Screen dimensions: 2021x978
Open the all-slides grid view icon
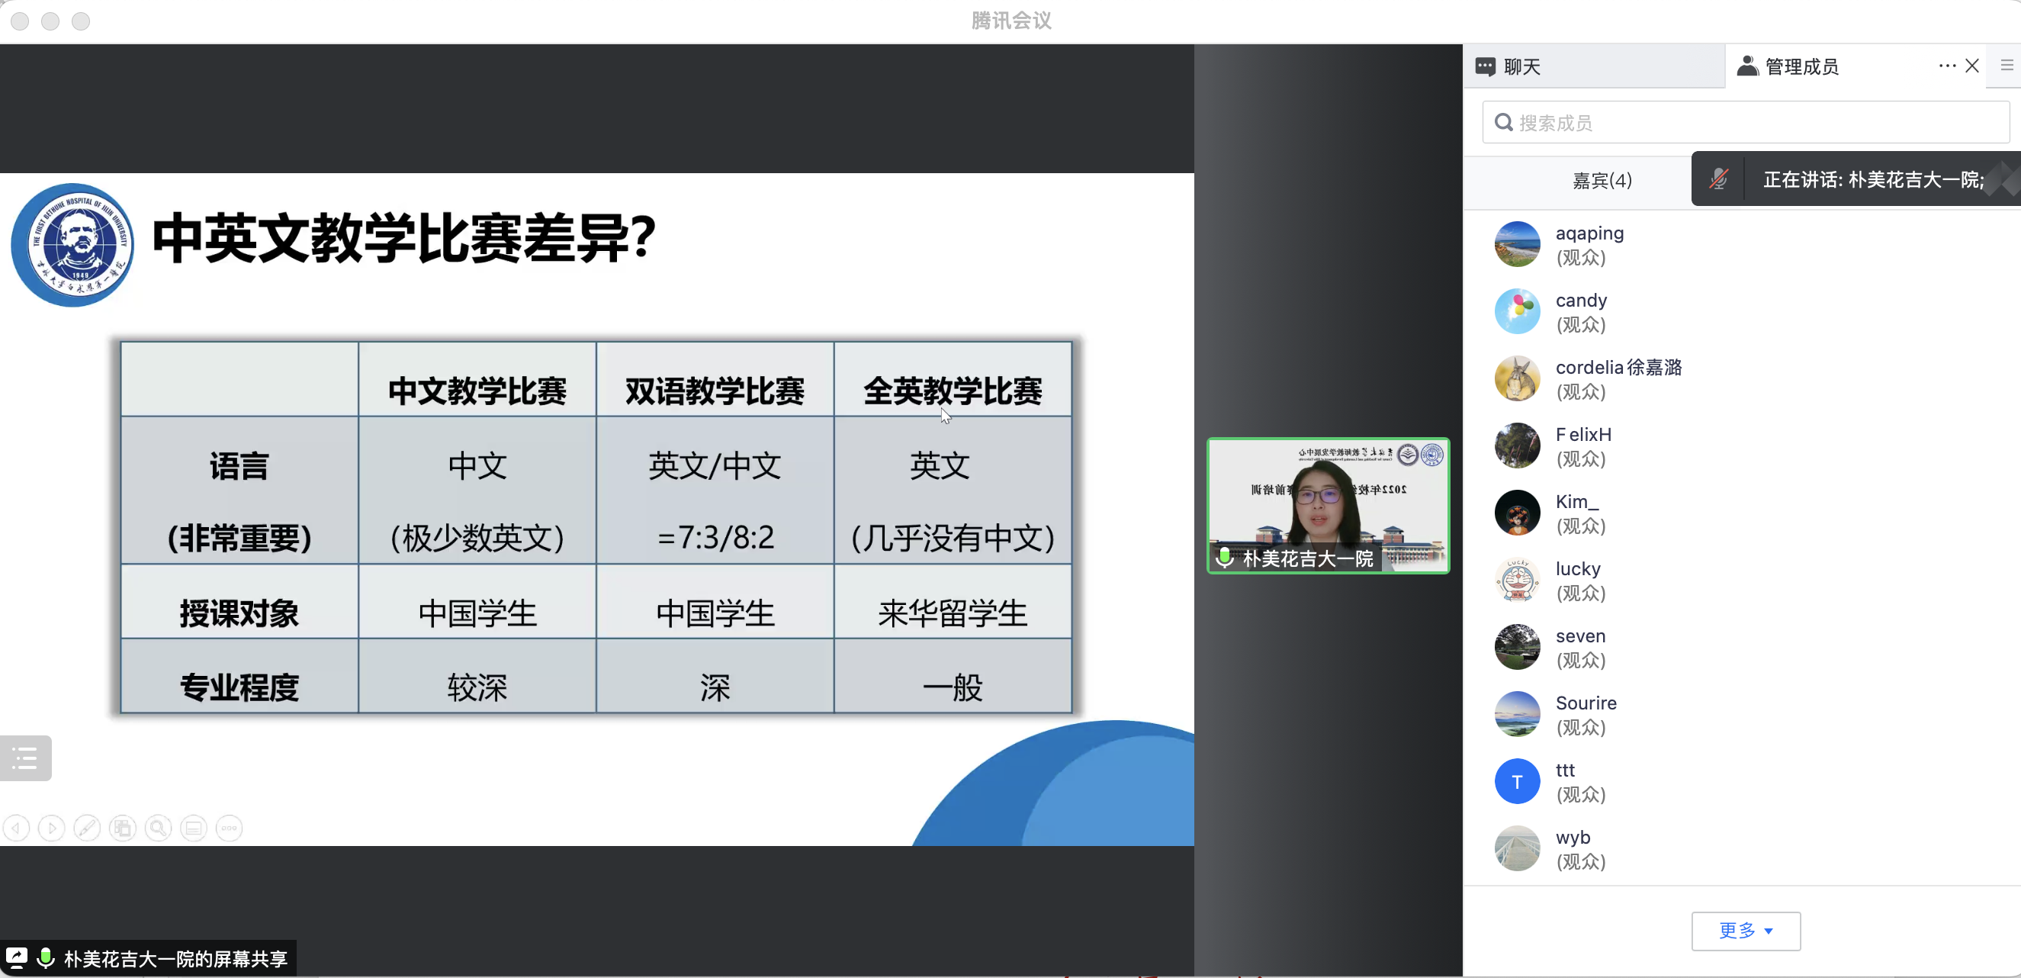click(x=122, y=828)
